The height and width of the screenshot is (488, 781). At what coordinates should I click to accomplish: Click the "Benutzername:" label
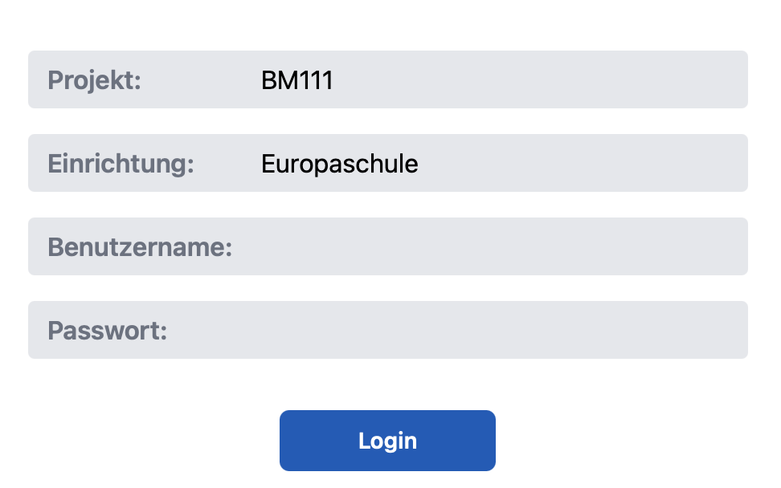[140, 247]
